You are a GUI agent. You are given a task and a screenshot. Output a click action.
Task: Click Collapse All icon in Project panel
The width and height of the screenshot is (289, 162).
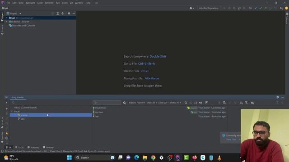(62, 13)
